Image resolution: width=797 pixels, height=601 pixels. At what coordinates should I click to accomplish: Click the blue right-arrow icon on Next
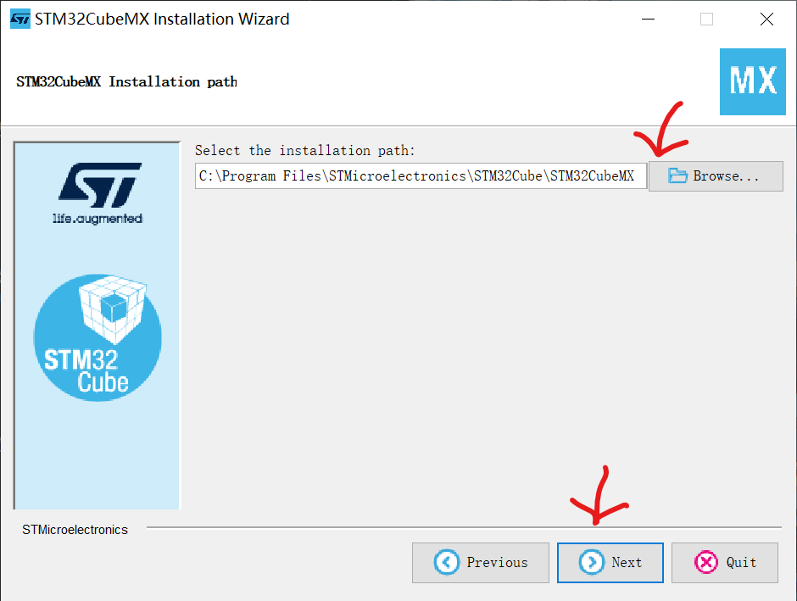(x=591, y=562)
